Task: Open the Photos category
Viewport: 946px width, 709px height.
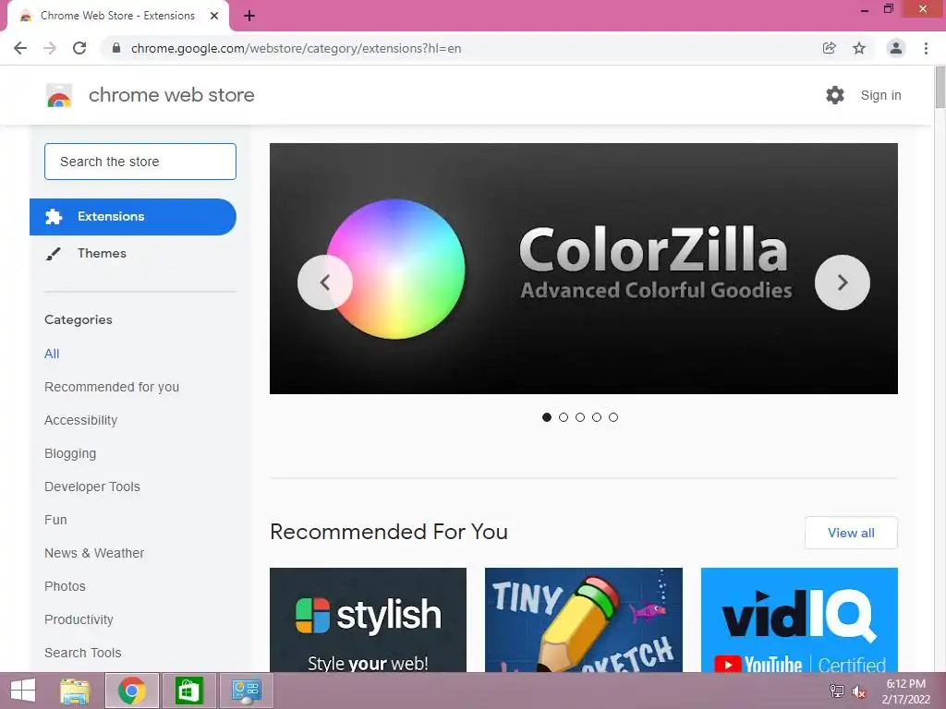Action: click(66, 586)
